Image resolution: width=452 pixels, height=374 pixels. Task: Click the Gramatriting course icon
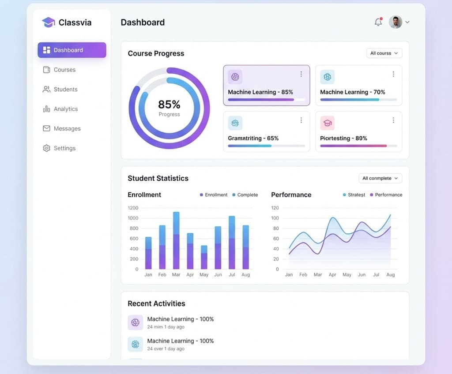235,123
